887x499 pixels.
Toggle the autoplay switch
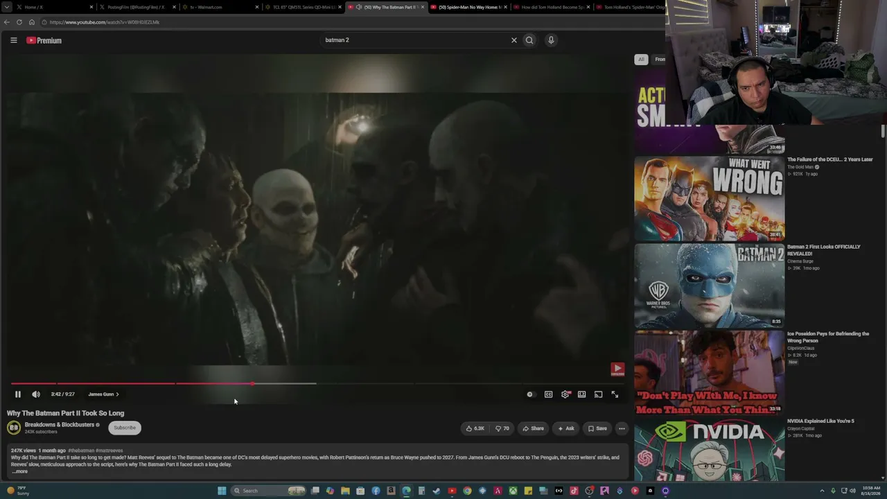(x=530, y=394)
